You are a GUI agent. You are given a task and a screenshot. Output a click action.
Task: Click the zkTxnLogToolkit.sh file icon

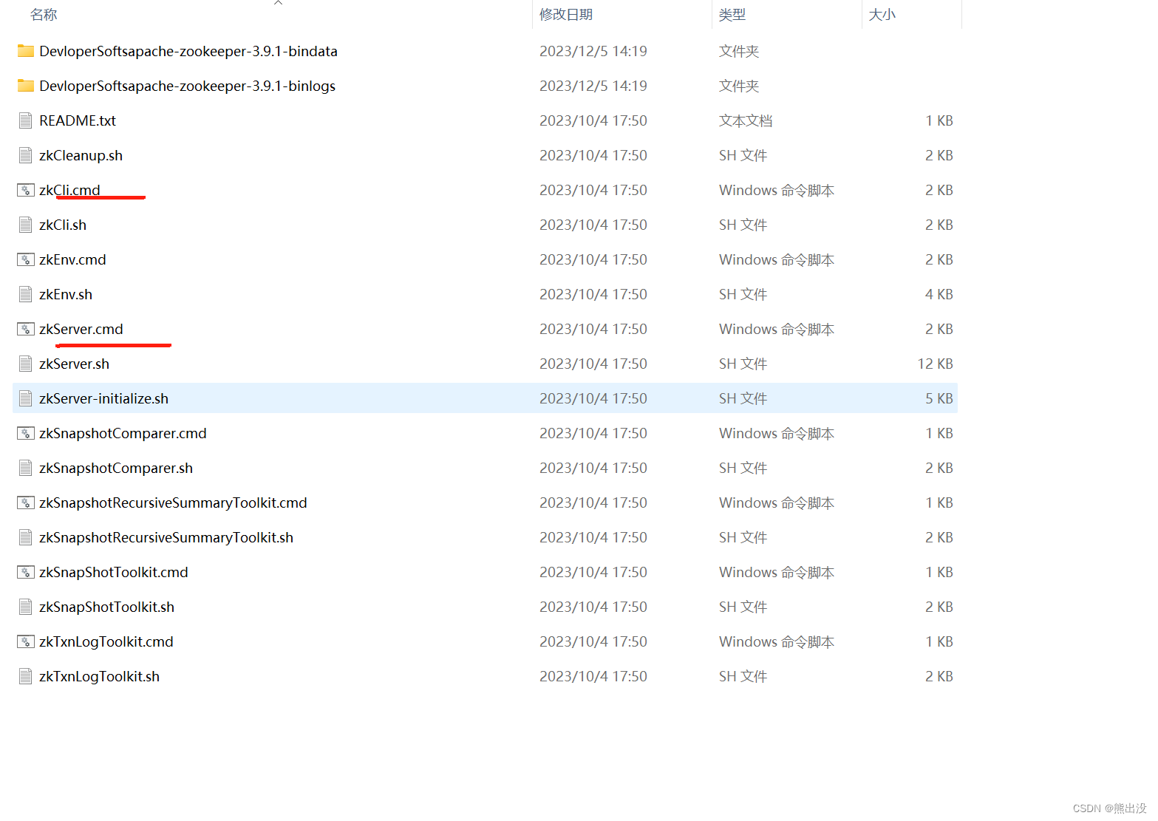(26, 676)
